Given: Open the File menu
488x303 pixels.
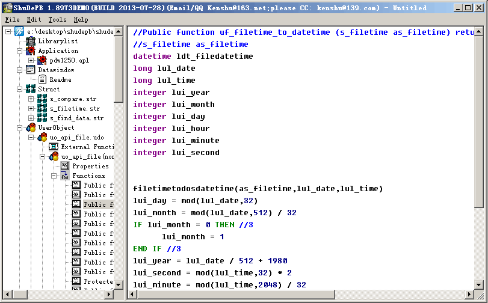Looking at the screenshot, I should pyautogui.click(x=12, y=20).
